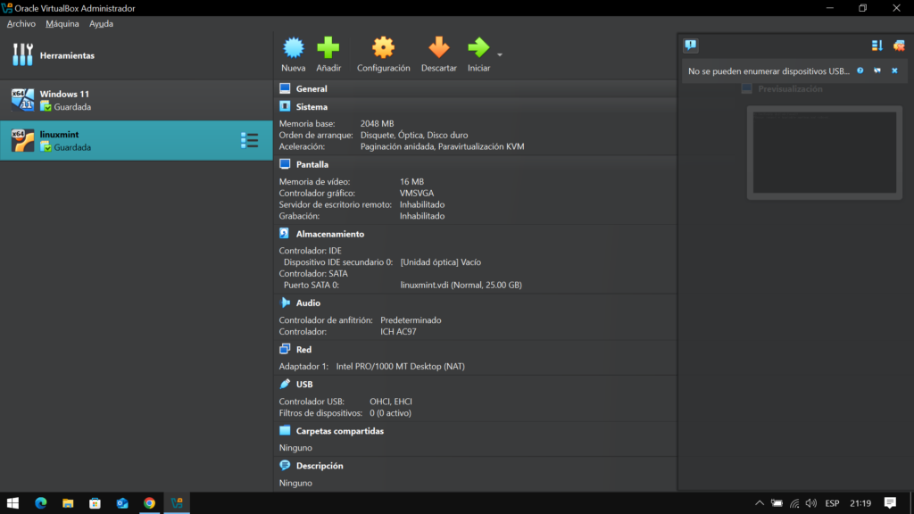Click the USB devices error message text
The width and height of the screenshot is (914, 514).
[769, 71]
